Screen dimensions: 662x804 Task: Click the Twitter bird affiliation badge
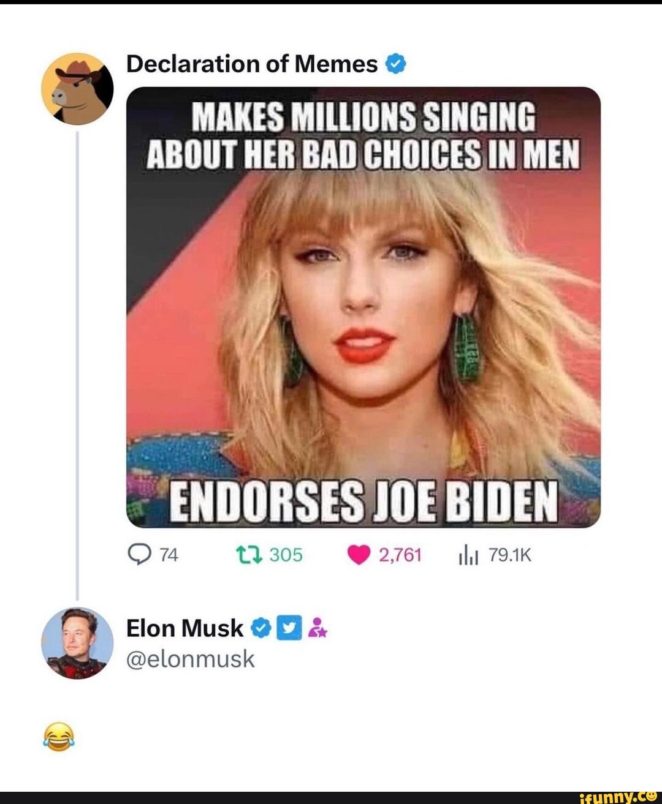[287, 628]
